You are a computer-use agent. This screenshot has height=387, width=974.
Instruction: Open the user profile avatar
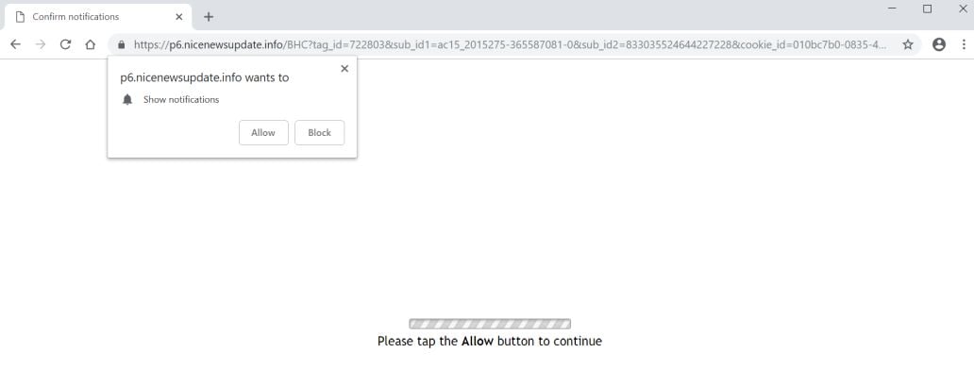[939, 44]
